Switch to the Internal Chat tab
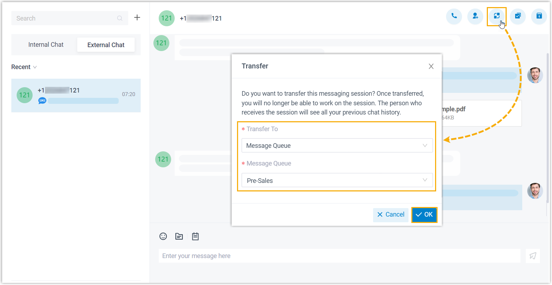 click(46, 45)
